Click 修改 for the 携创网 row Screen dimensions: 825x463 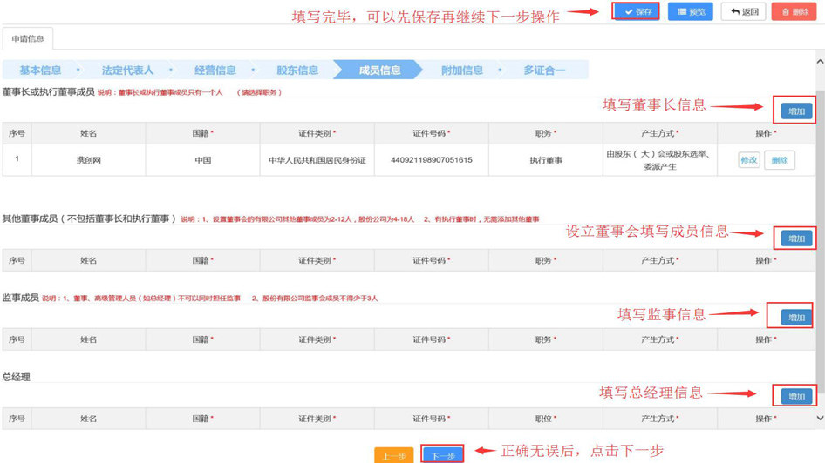[748, 160]
